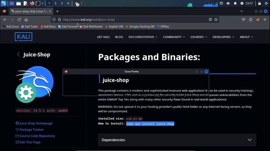Viewport: 270px width, 151px height.
Task: Click the file manager icon in panel
Action: [19, 3]
